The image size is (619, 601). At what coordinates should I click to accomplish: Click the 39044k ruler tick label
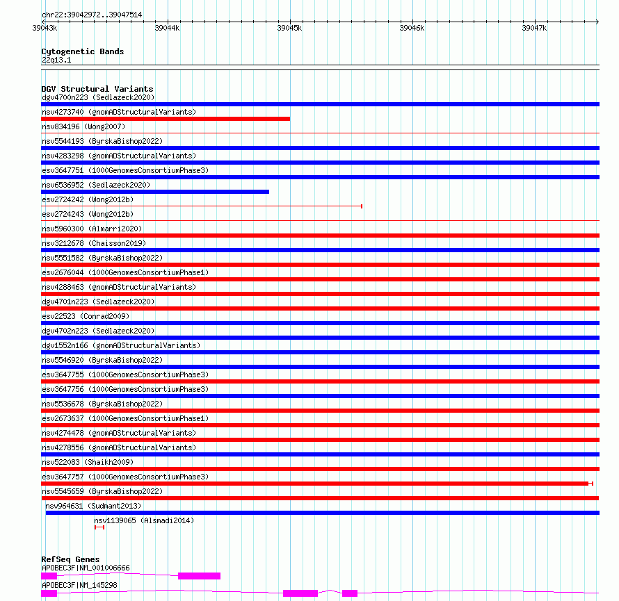(167, 28)
